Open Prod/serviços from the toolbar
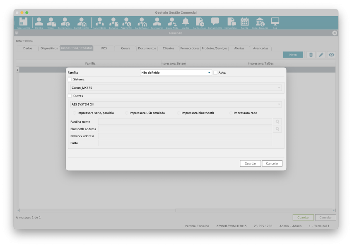The height and width of the screenshot is (247, 352). click(23, 23)
